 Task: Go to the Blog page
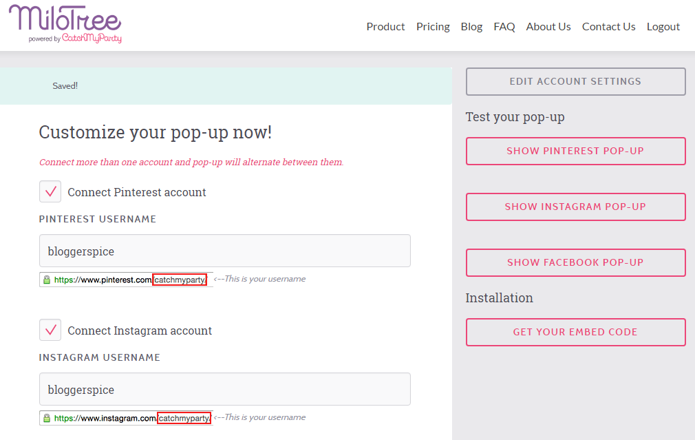(x=471, y=27)
